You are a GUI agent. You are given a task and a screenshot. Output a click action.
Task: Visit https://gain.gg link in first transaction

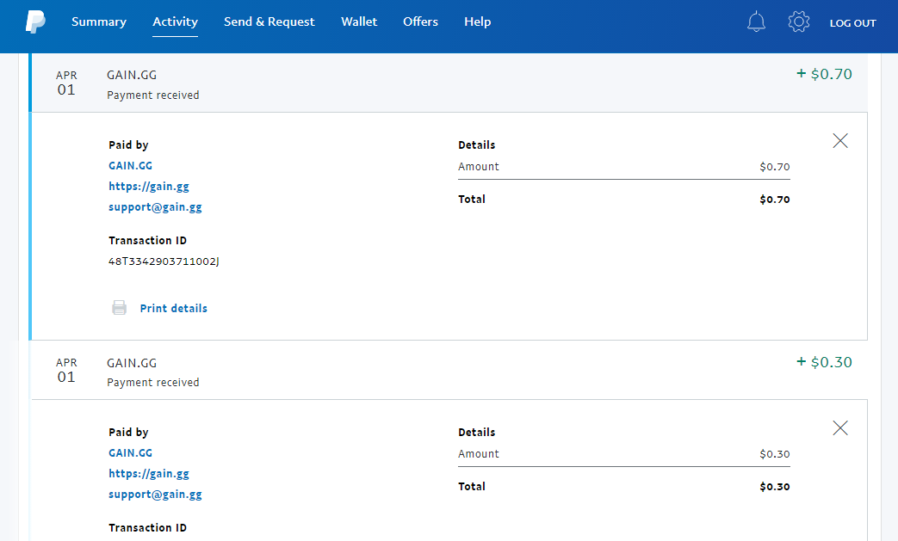[x=149, y=186]
